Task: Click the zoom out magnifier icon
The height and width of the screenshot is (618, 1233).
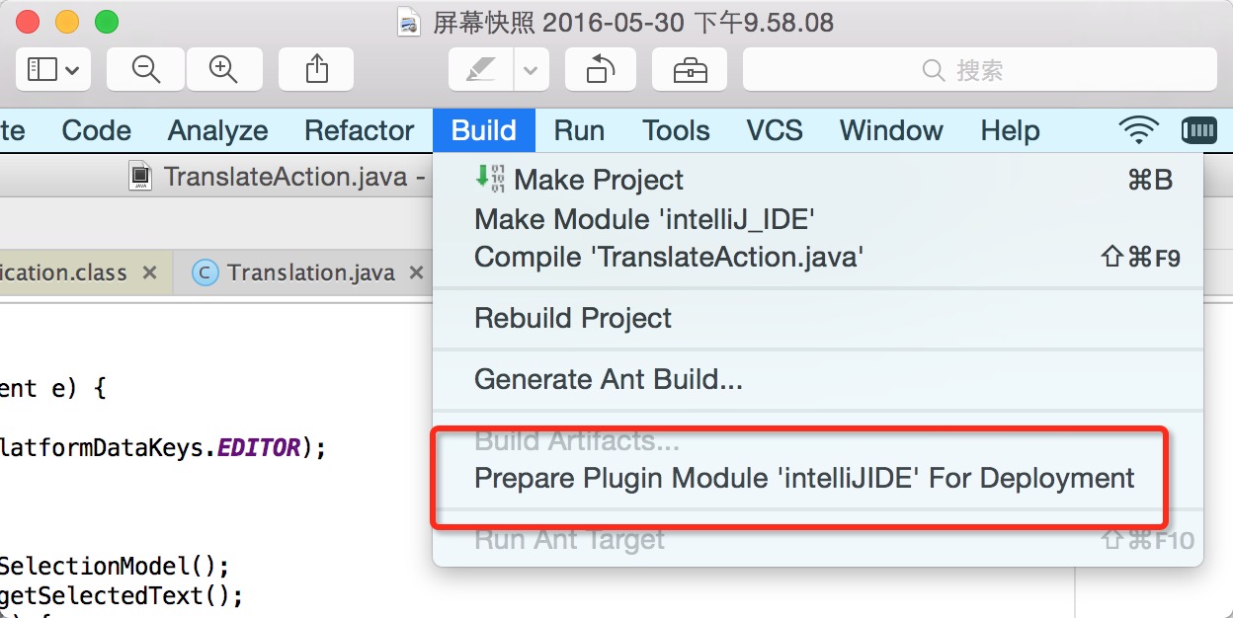Action: tap(146, 69)
